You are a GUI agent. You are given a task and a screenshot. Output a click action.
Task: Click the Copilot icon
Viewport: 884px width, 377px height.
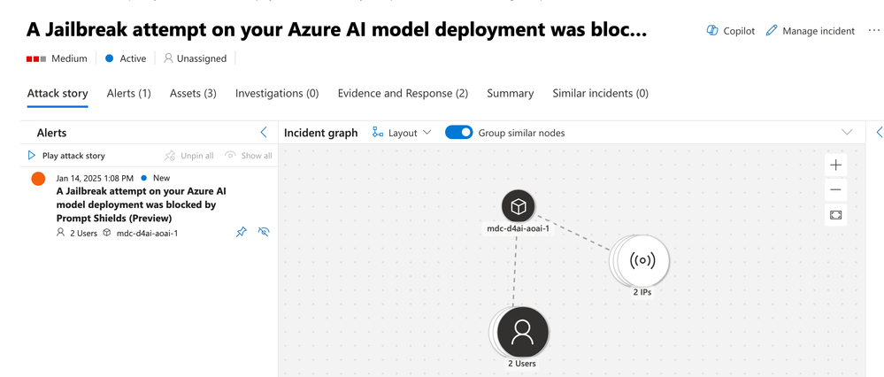point(712,30)
